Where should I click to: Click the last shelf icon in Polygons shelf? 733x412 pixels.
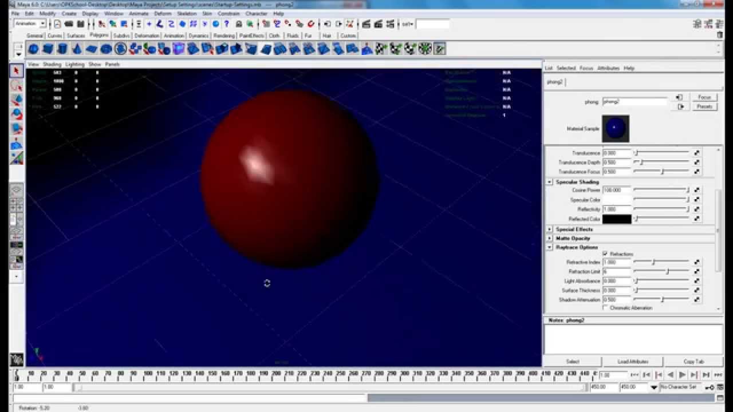[x=440, y=49]
